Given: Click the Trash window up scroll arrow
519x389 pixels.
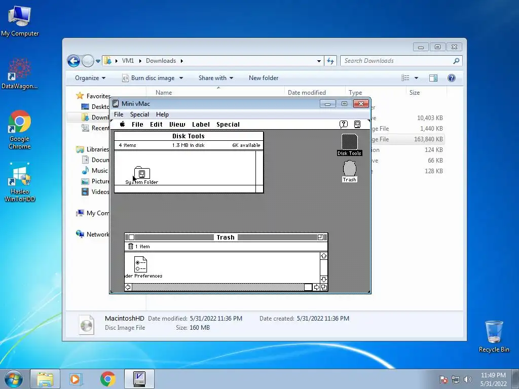Looking at the screenshot, I should (324, 256).
